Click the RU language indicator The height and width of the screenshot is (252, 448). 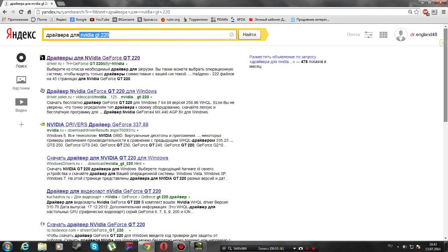(391, 246)
